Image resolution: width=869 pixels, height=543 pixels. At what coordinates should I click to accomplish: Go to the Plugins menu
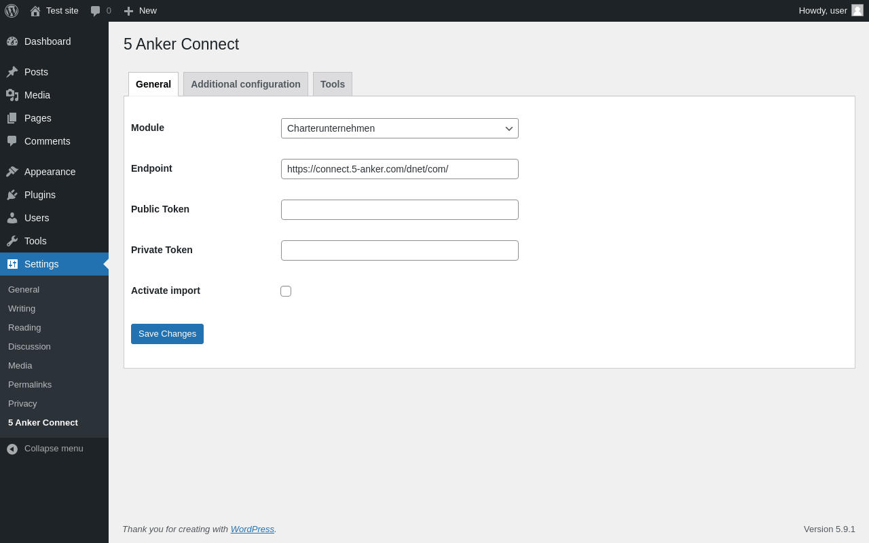point(54,195)
